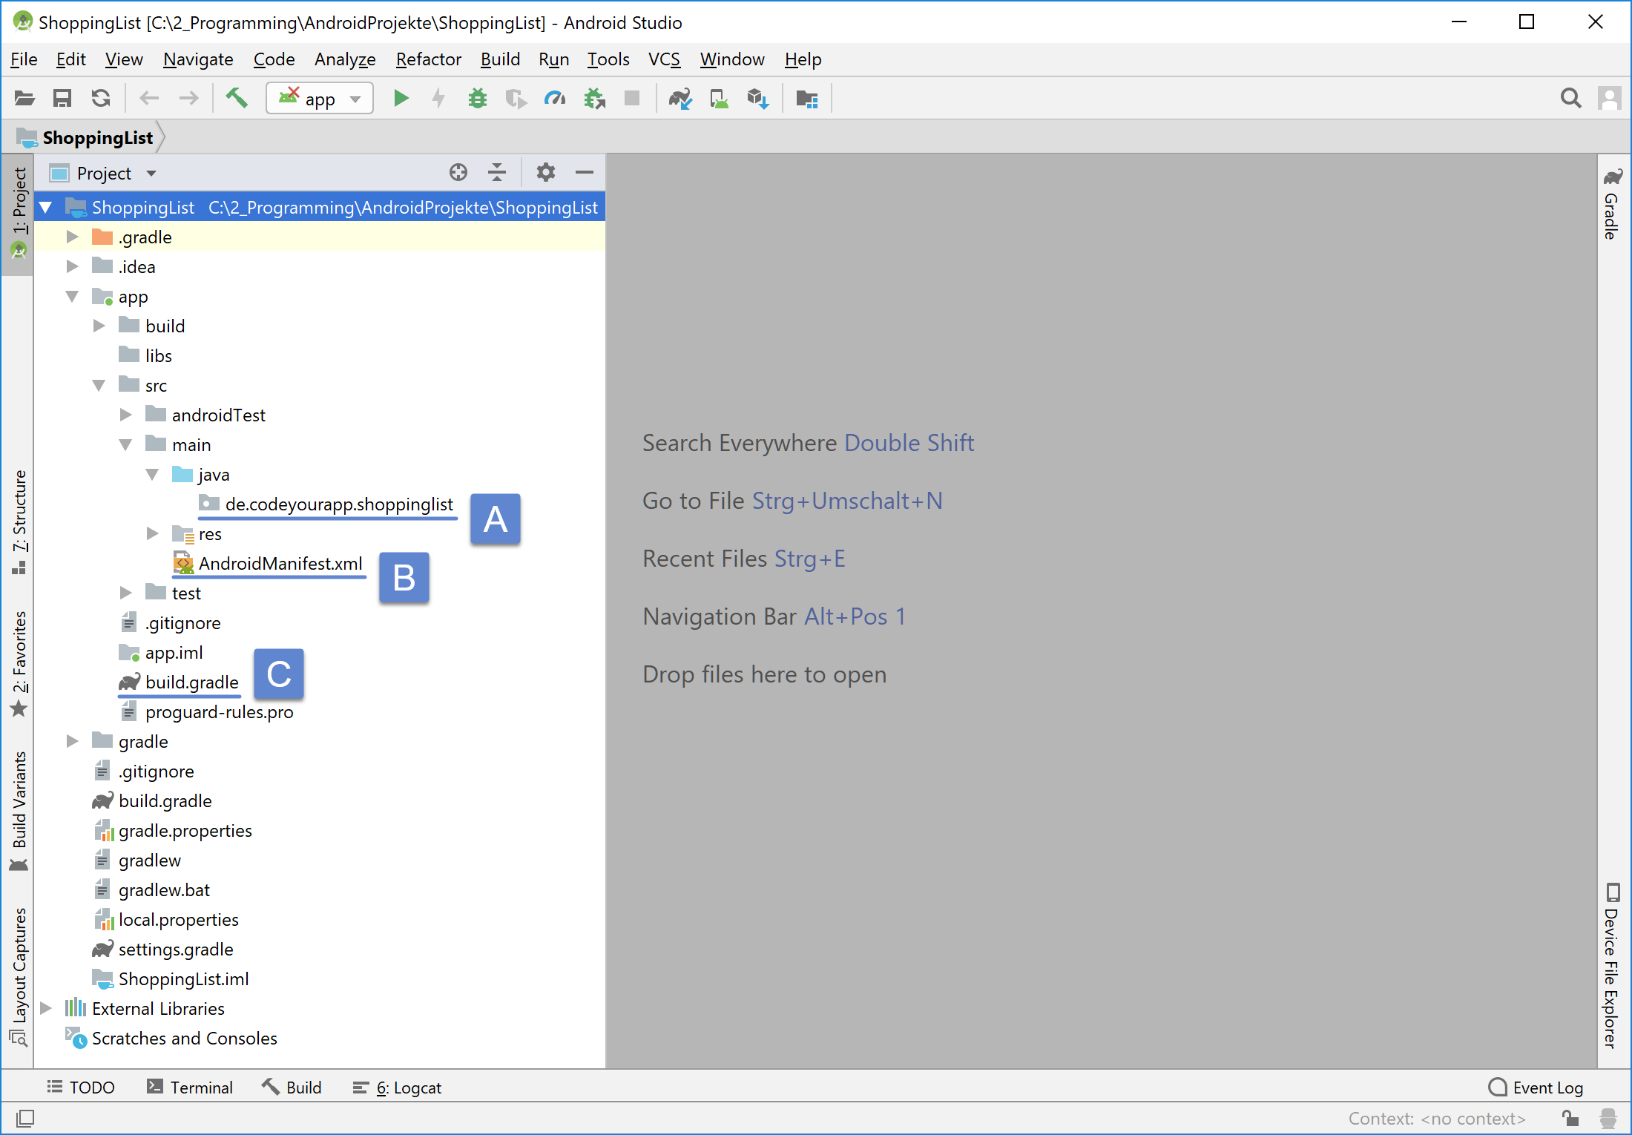
Task: Click the Save All toolbar icon
Action: [x=62, y=98]
